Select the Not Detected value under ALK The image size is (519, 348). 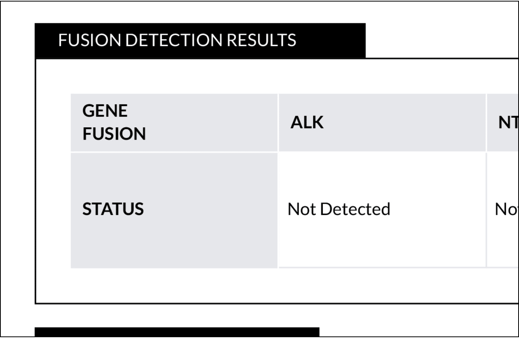(x=339, y=209)
